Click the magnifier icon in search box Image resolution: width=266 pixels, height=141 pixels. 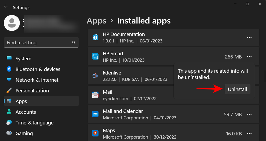click(74, 43)
